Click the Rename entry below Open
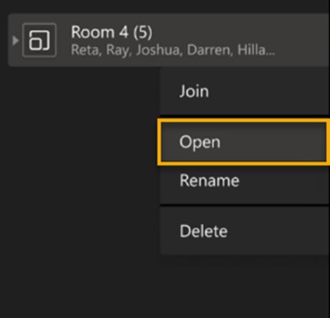 click(245, 180)
